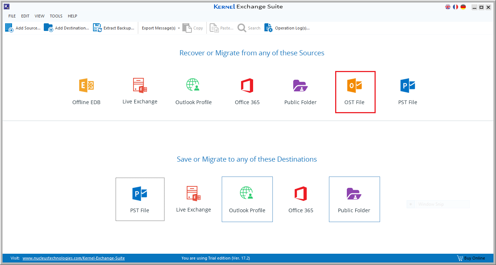Click the Copy toolbar icon
The image size is (496, 265).
[193, 28]
